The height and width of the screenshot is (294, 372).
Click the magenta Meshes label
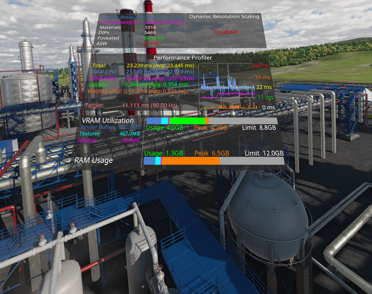(x=87, y=140)
